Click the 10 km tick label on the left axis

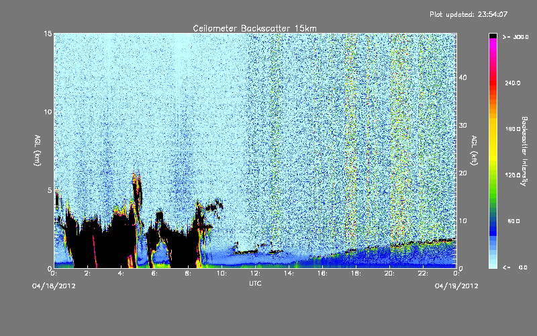[48, 112]
